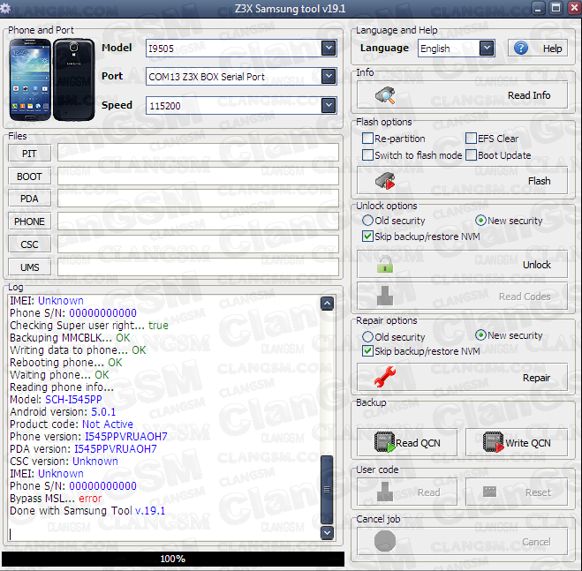Enable the Re-partition checkbox

click(x=367, y=139)
